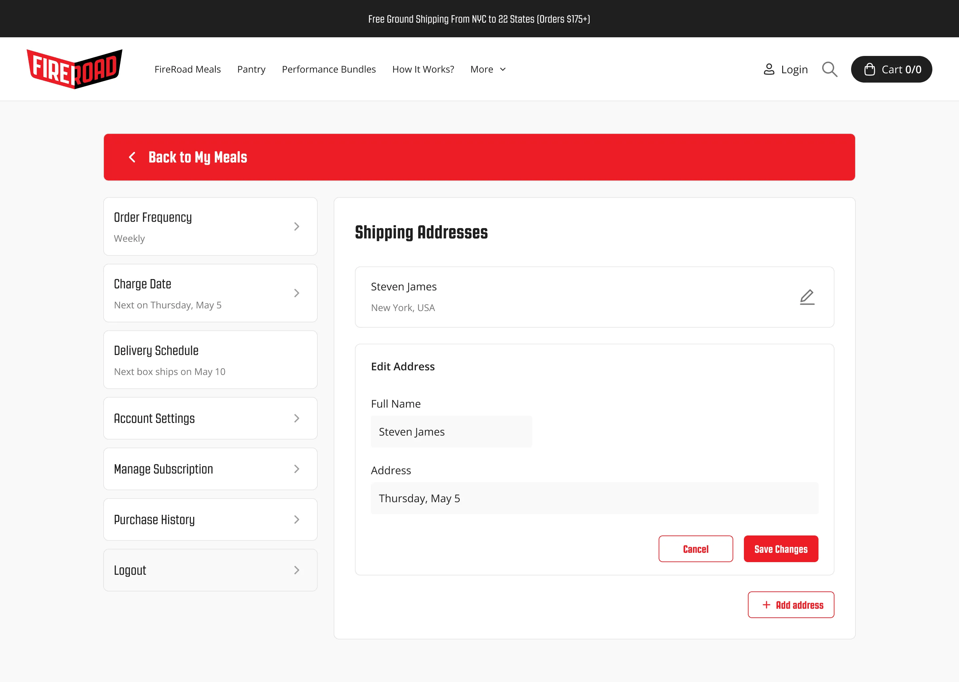Click the Login link
Image resolution: width=959 pixels, height=682 pixels.
pyautogui.click(x=794, y=69)
